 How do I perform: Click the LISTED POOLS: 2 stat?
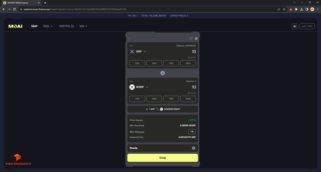tap(179, 16)
